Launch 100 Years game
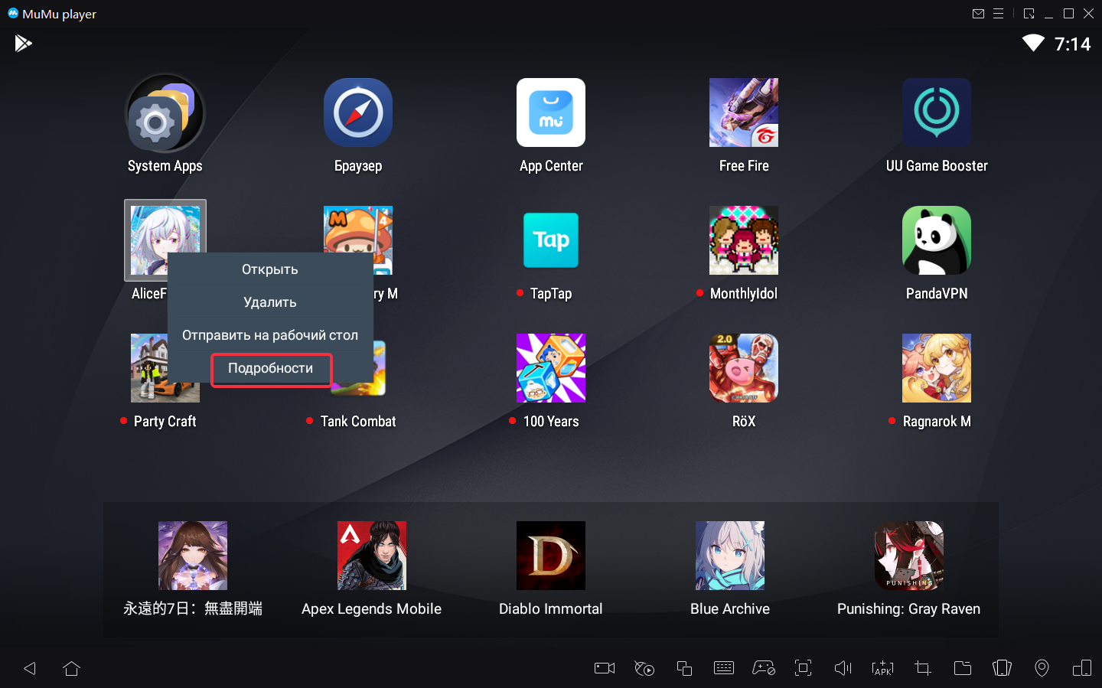The height and width of the screenshot is (688, 1102). pyautogui.click(x=551, y=368)
